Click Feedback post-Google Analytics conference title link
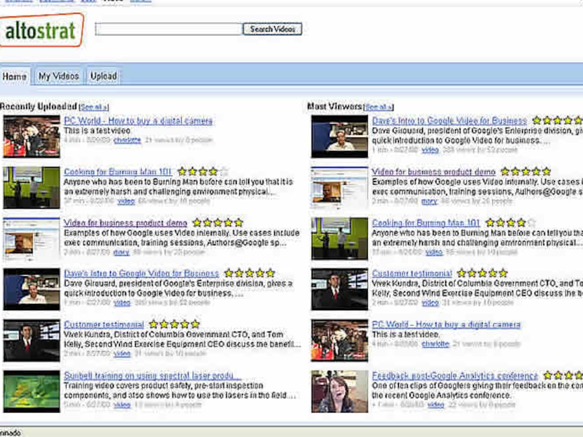This screenshot has width=583, height=437. pos(455,376)
